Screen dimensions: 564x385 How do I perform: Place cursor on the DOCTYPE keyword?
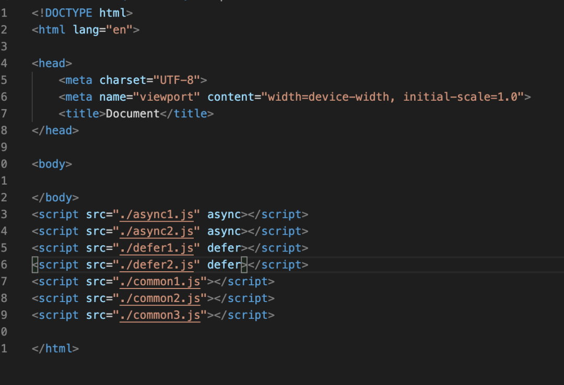point(69,13)
